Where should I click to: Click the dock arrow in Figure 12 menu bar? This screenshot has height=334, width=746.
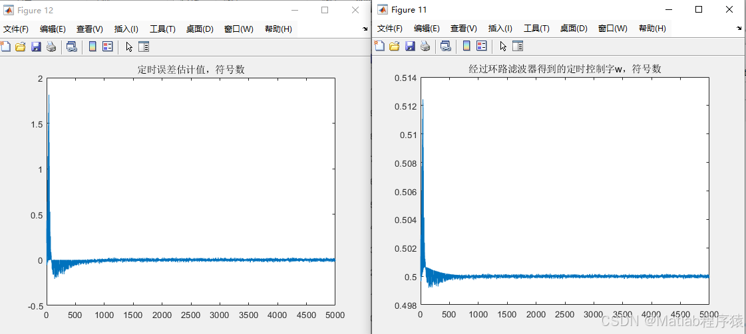click(x=365, y=29)
